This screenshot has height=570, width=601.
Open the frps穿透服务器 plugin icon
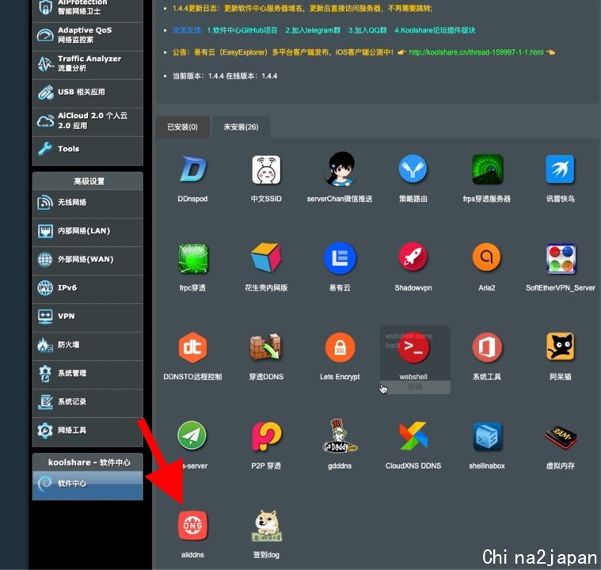(487, 169)
